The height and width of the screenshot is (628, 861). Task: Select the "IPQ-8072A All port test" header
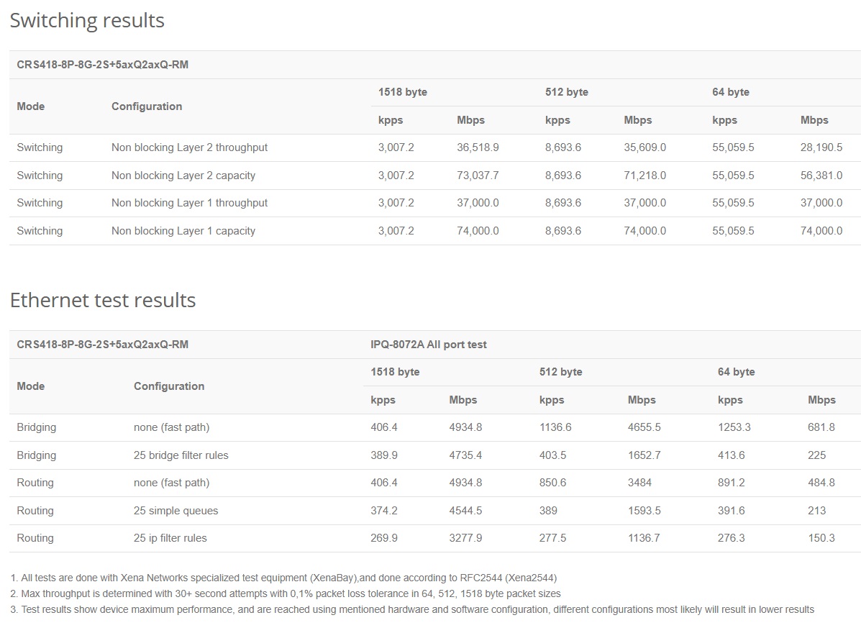pyautogui.click(x=428, y=345)
